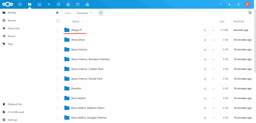This screenshot has height=123, width=256.
Task: Open the contacts menu icon in header
Action: pyautogui.click(x=239, y=4)
